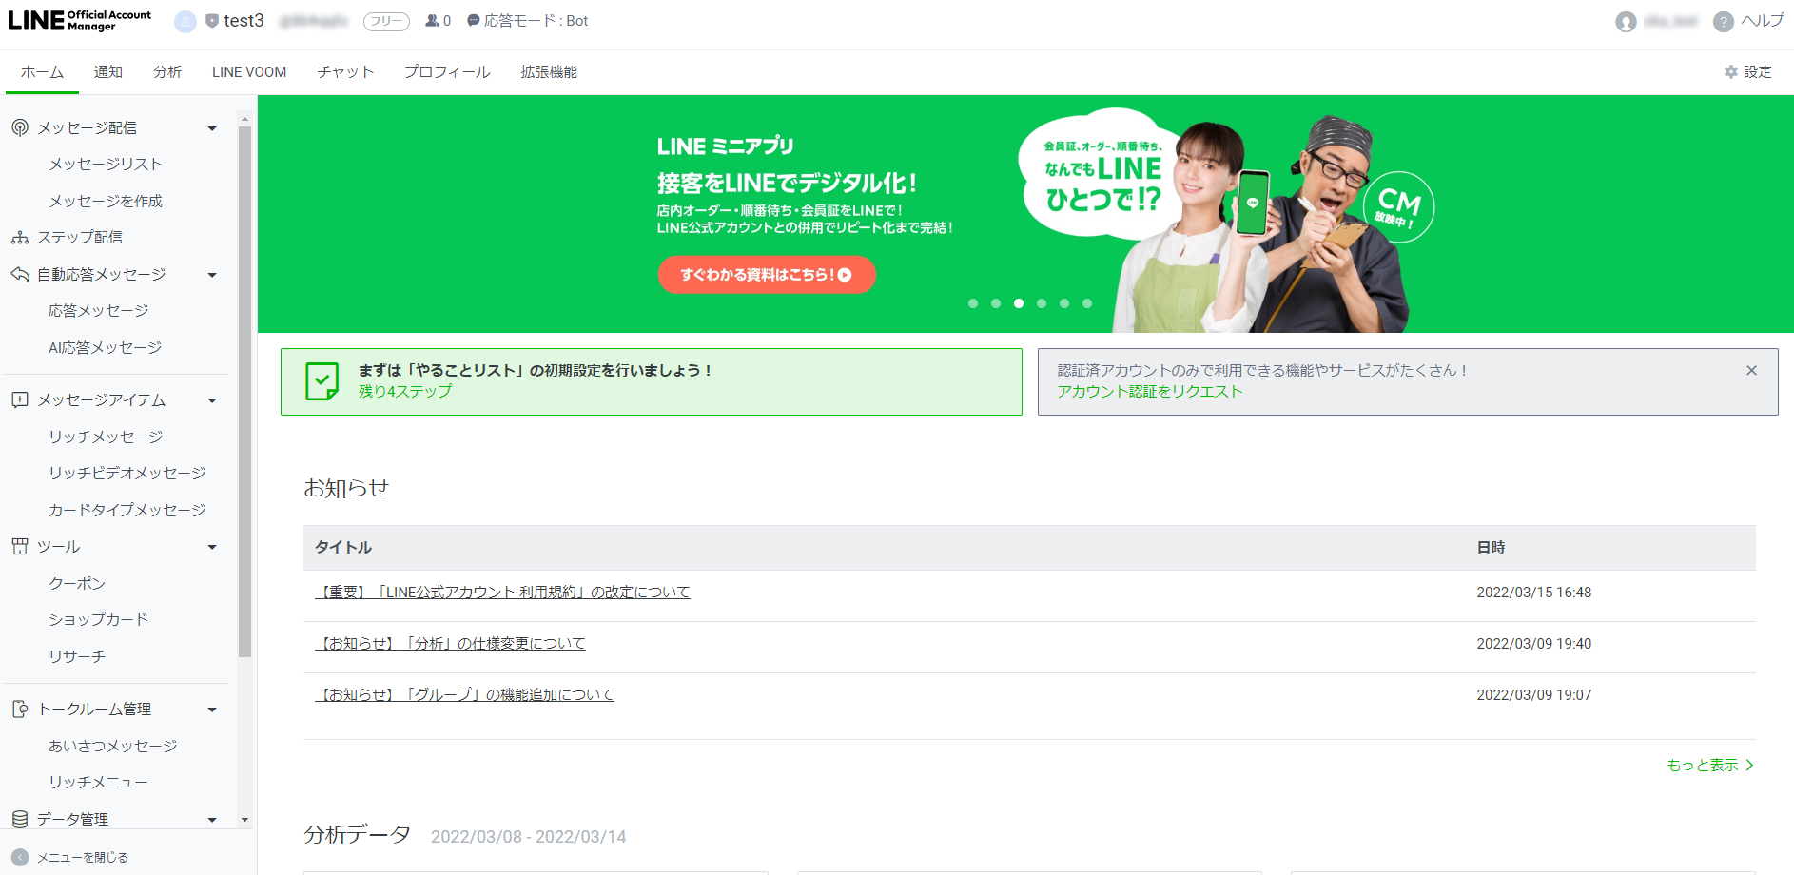Open the user profile icon in the header
The width and height of the screenshot is (1794, 875).
(1626, 21)
